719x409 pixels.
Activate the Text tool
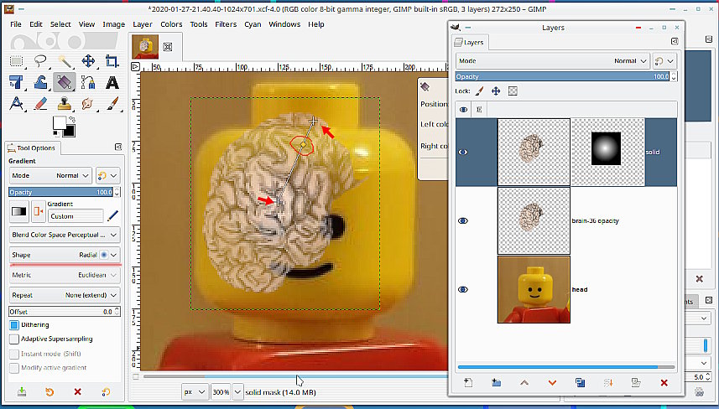tap(112, 82)
